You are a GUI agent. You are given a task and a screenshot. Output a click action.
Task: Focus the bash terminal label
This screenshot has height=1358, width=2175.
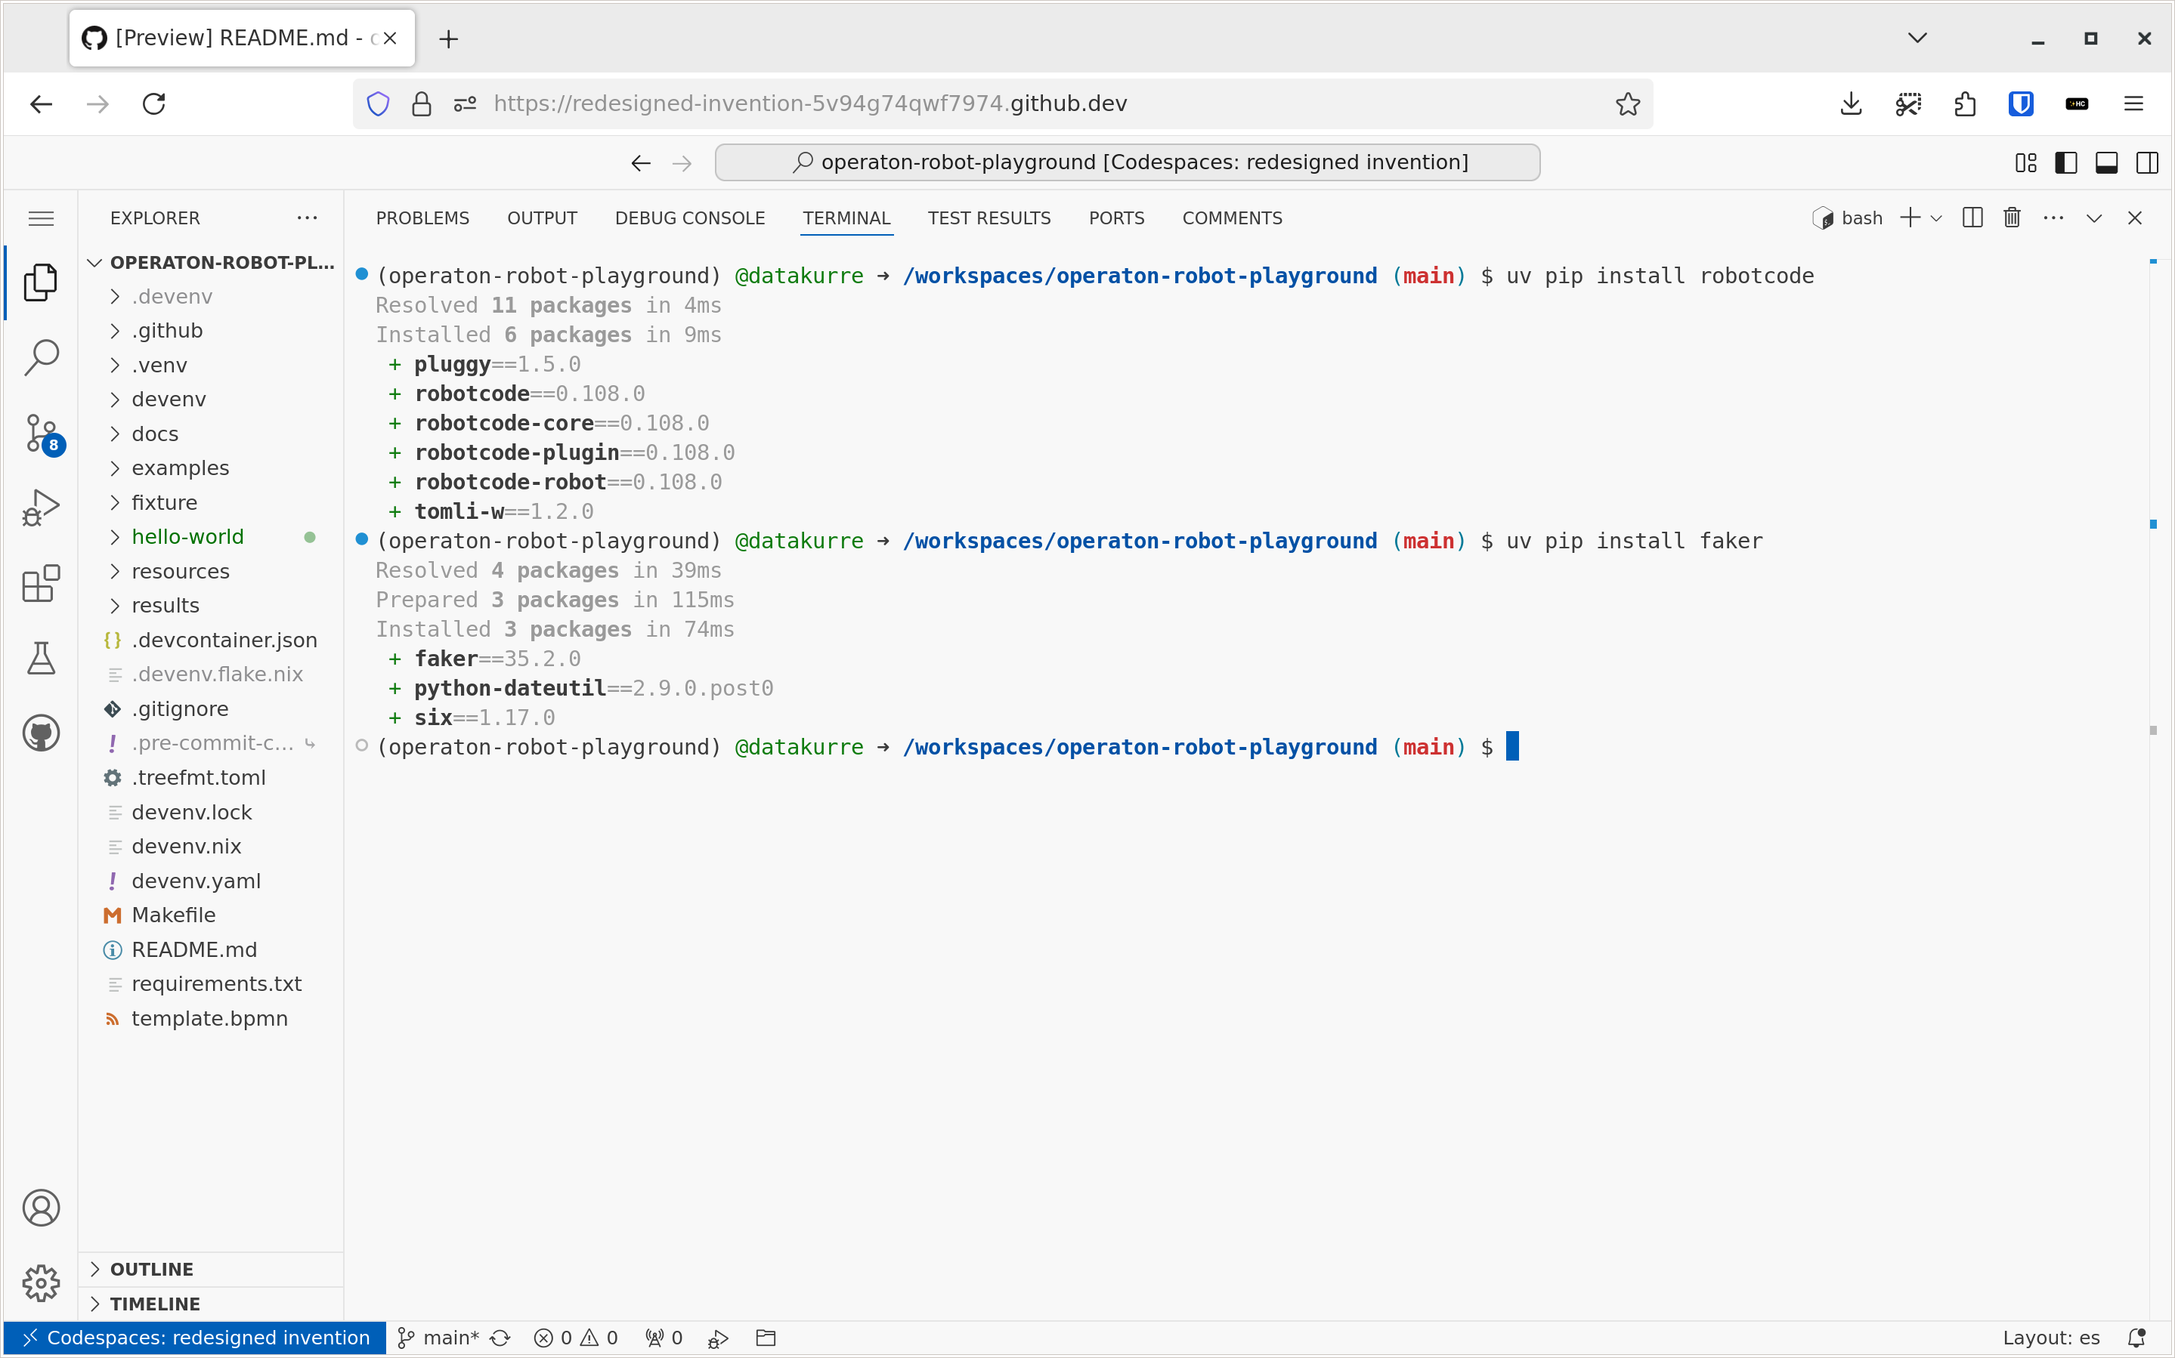point(1848,218)
